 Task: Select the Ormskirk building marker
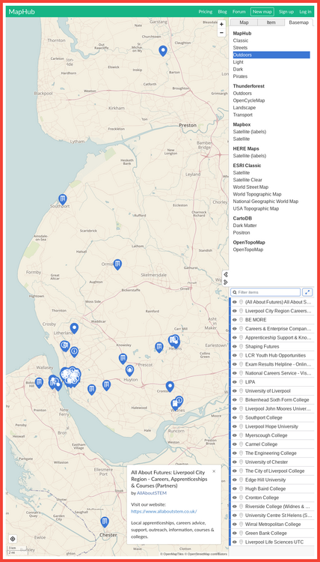click(117, 265)
